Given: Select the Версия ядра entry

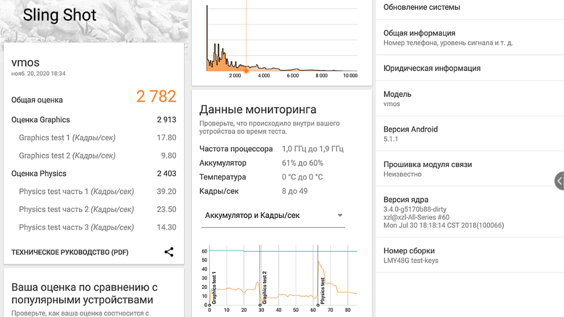Looking at the screenshot, I should [470, 212].
